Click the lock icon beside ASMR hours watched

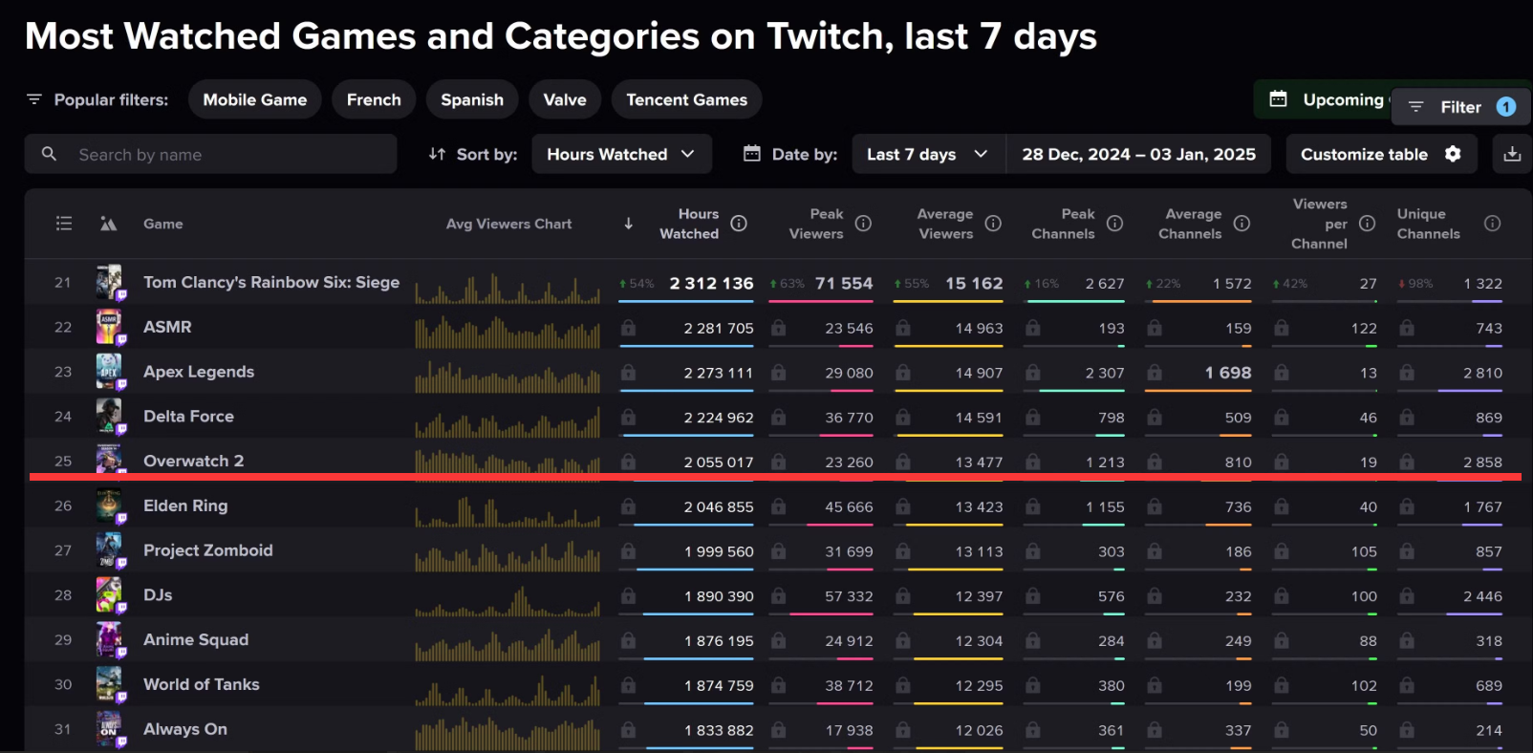[x=628, y=328]
